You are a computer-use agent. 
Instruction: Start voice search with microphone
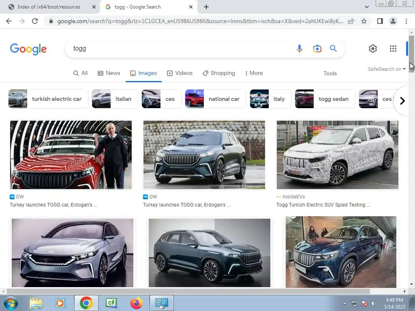[x=299, y=49]
